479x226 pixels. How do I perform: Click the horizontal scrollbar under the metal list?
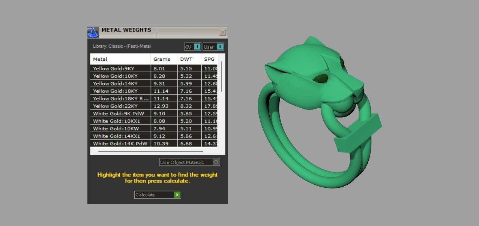[x=150, y=151]
